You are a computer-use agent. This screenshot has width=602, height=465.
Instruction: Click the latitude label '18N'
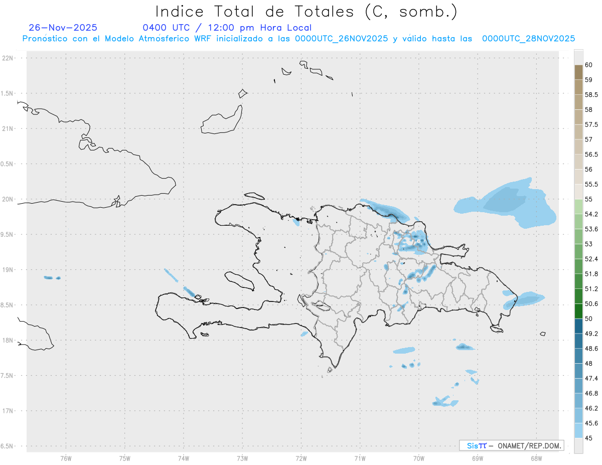click(x=8, y=340)
